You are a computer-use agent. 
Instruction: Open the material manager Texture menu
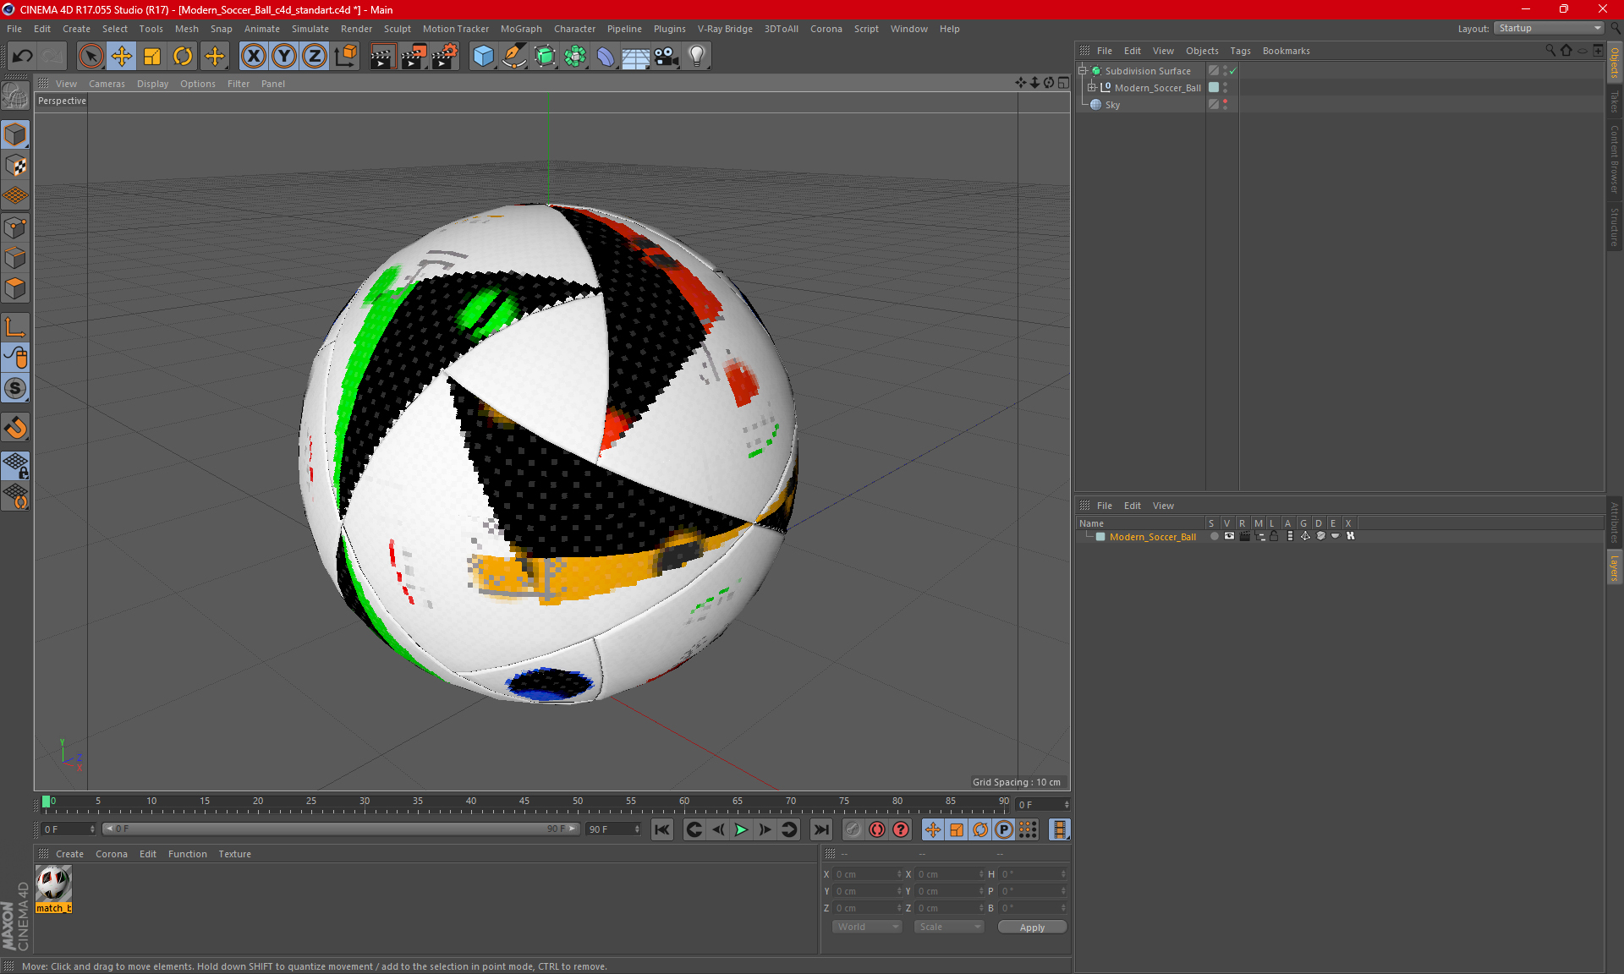(x=234, y=854)
